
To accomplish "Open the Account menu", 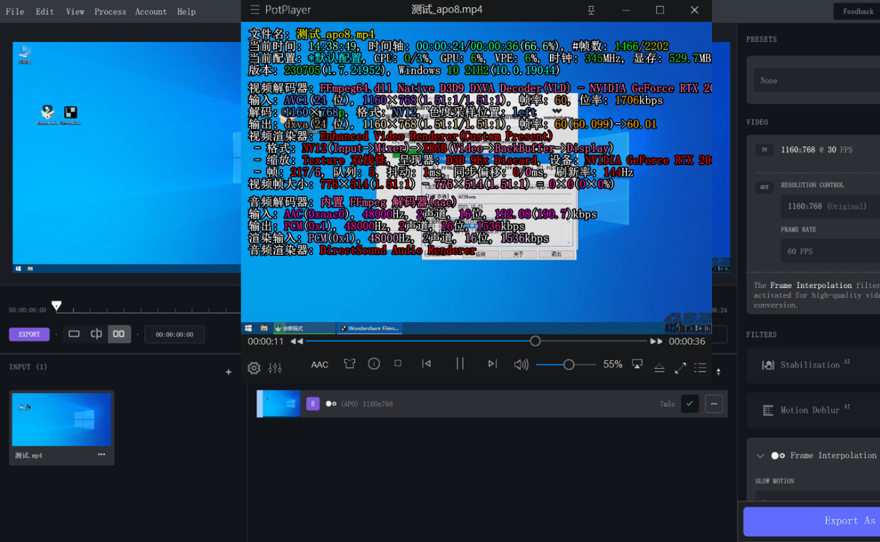I will click(x=151, y=12).
